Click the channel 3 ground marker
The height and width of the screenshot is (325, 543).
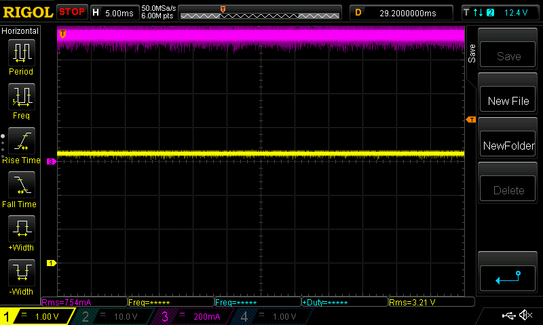coord(52,161)
